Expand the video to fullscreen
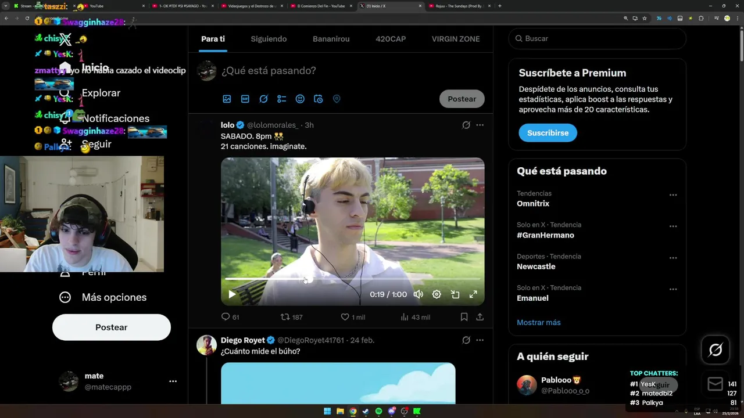 pyautogui.click(x=473, y=294)
